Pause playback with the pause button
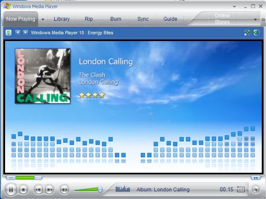This screenshot has width=266, height=199. (x=11, y=190)
